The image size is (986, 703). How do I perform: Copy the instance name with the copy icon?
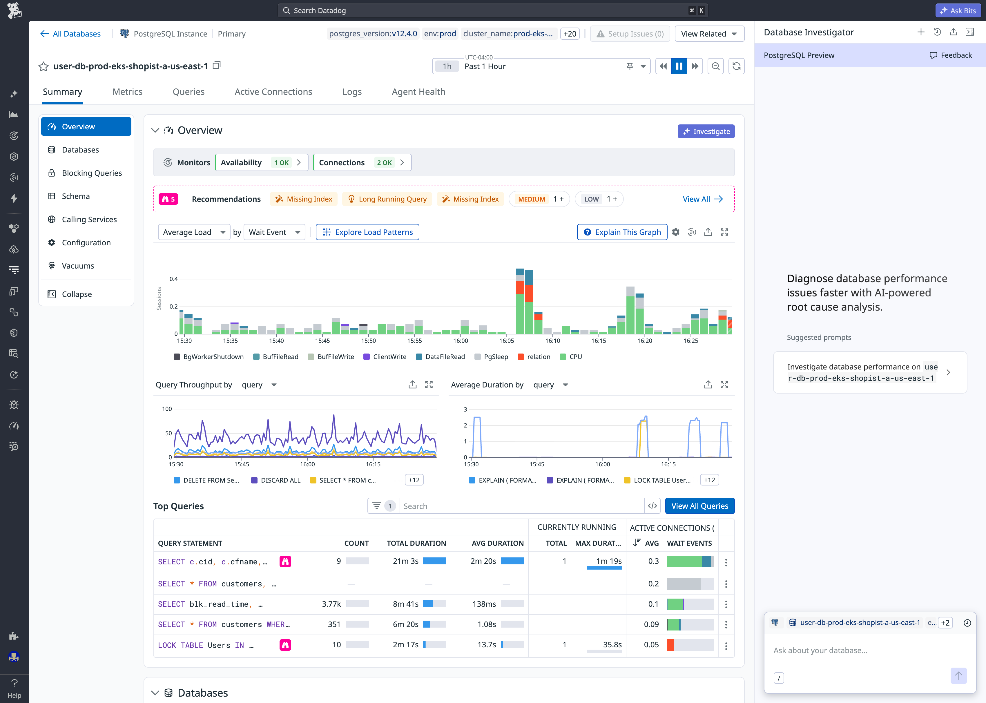[x=217, y=65]
